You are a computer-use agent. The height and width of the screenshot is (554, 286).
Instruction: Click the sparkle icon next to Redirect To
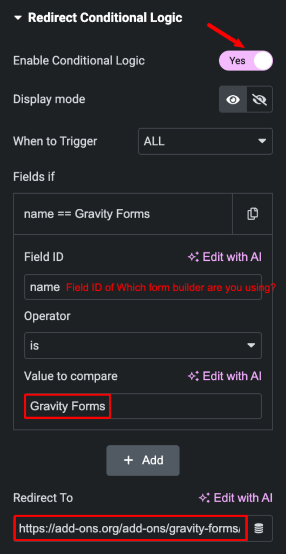click(x=205, y=498)
